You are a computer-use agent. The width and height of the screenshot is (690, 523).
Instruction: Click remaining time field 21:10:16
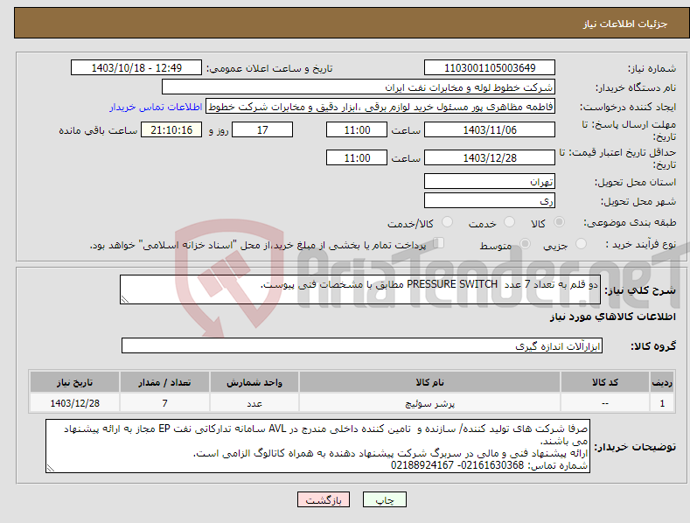pyautogui.click(x=171, y=129)
